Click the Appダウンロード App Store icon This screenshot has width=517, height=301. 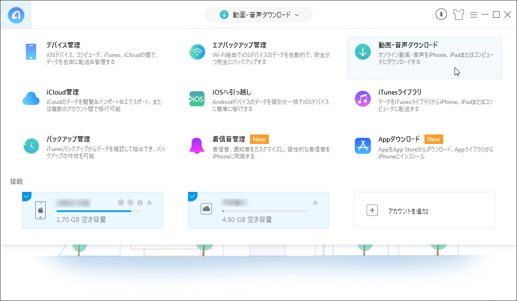(363, 145)
